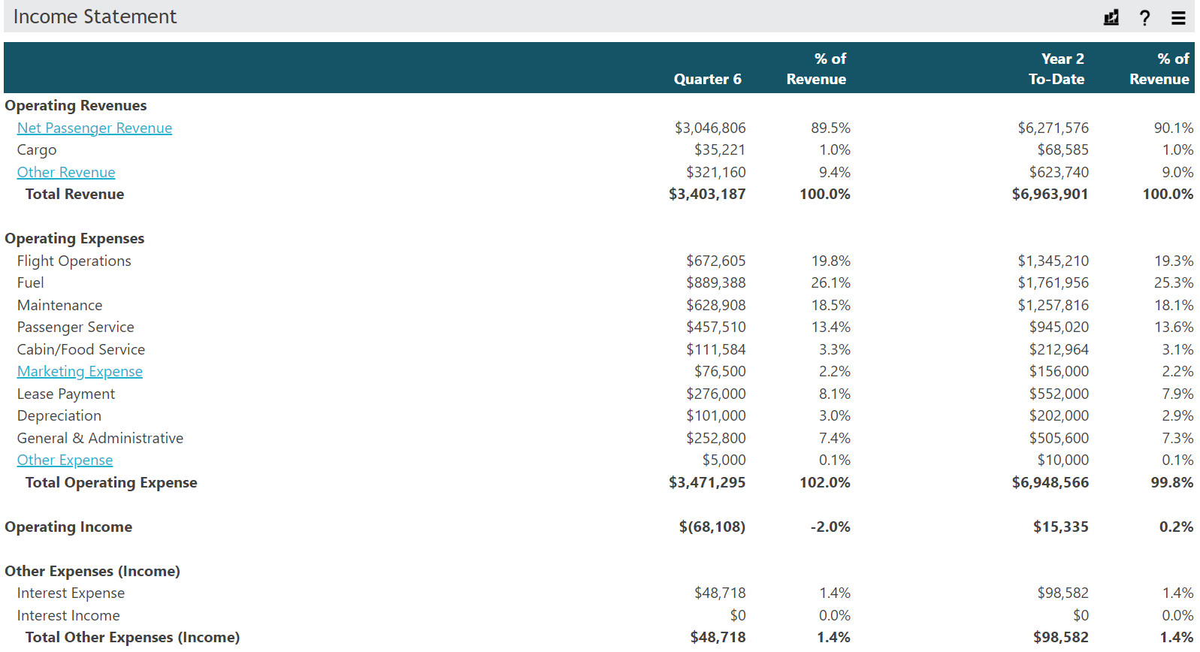The height and width of the screenshot is (652, 1200).
Task: Select the Year 2 To-Date column header
Action: (1056, 68)
